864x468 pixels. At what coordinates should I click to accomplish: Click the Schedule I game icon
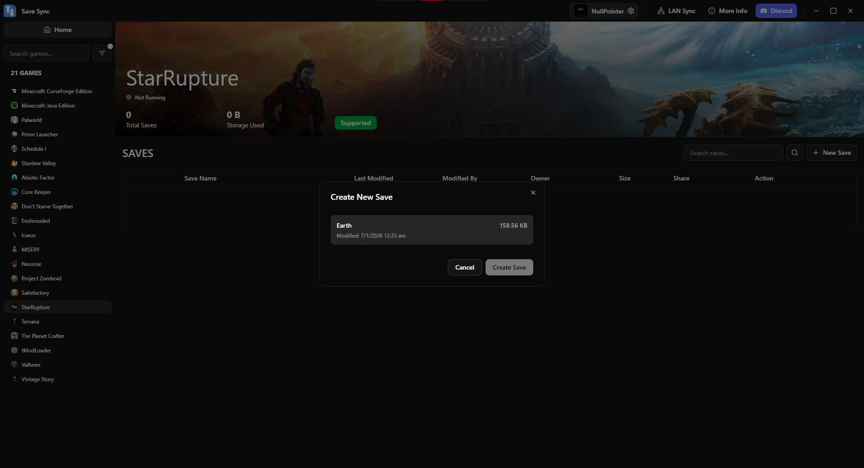[x=14, y=148]
